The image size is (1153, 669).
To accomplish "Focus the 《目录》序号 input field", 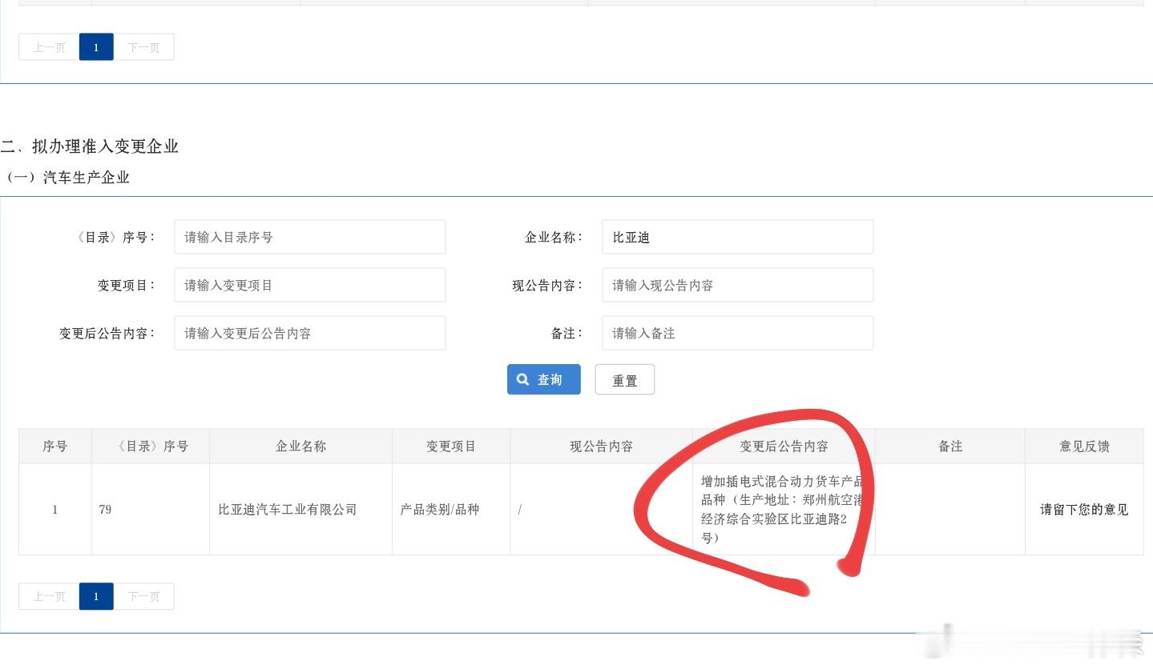I will 309,237.
